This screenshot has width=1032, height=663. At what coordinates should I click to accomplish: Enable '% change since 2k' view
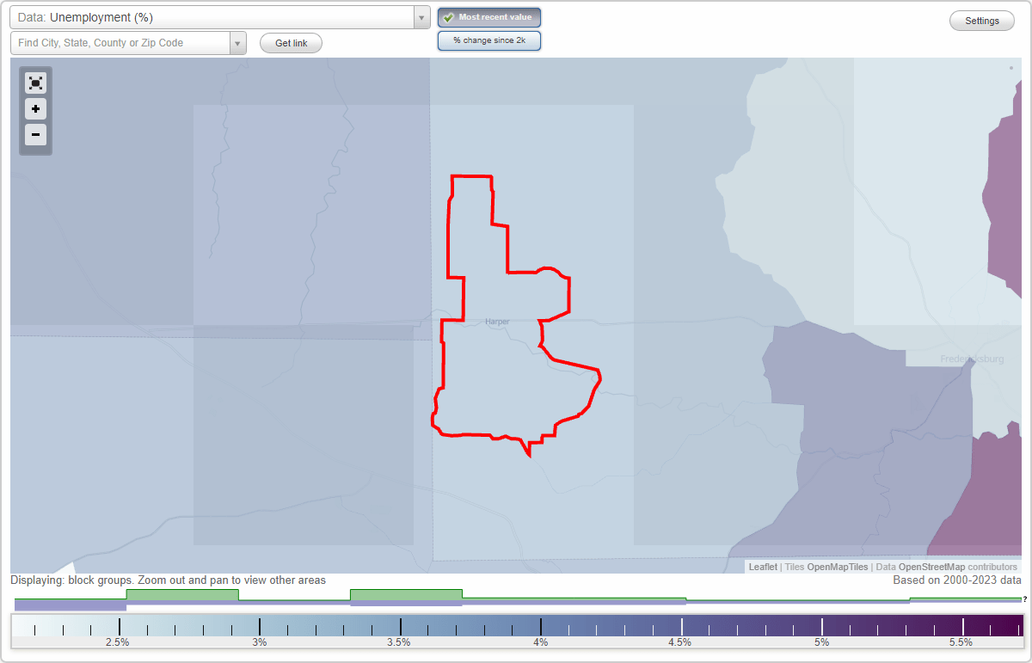point(488,40)
